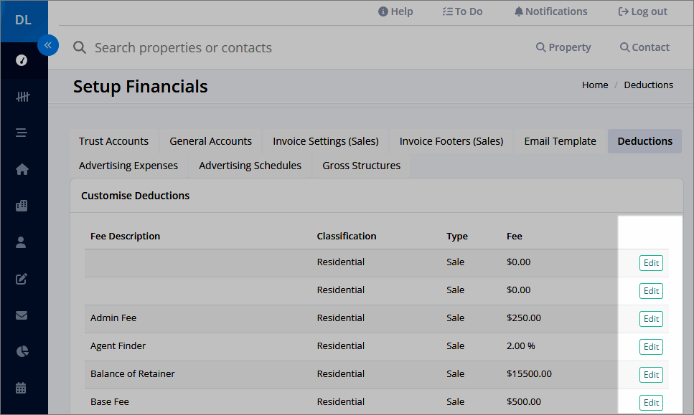Image resolution: width=694 pixels, height=415 pixels.
Task: Edit the Admin Fee deduction
Action: pos(651,319)
